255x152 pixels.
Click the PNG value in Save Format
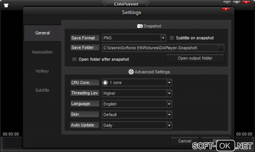[x=107, y=38]
